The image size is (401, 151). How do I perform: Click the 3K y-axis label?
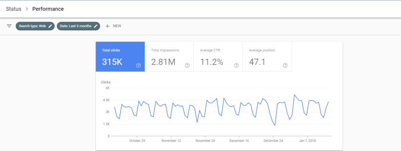click(107, 112)
